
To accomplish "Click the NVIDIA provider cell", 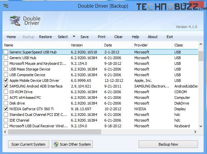I will pyautogui.click(x=140, y=109).
